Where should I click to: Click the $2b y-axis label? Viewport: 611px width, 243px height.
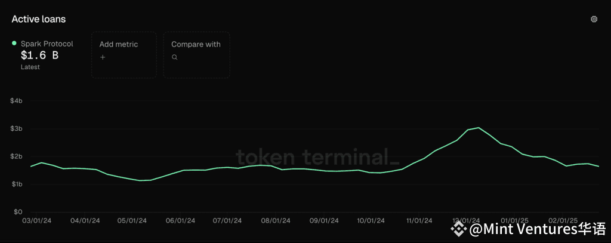[16, 156]
